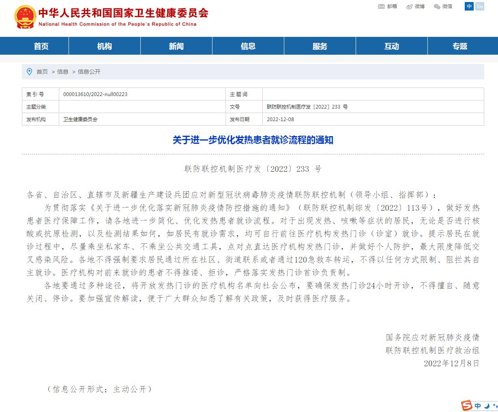498x412 pixels.
Task: Click the article title 关于进一步优化发热患者就诊流程的通知
Action: click(x=253, y=140)
